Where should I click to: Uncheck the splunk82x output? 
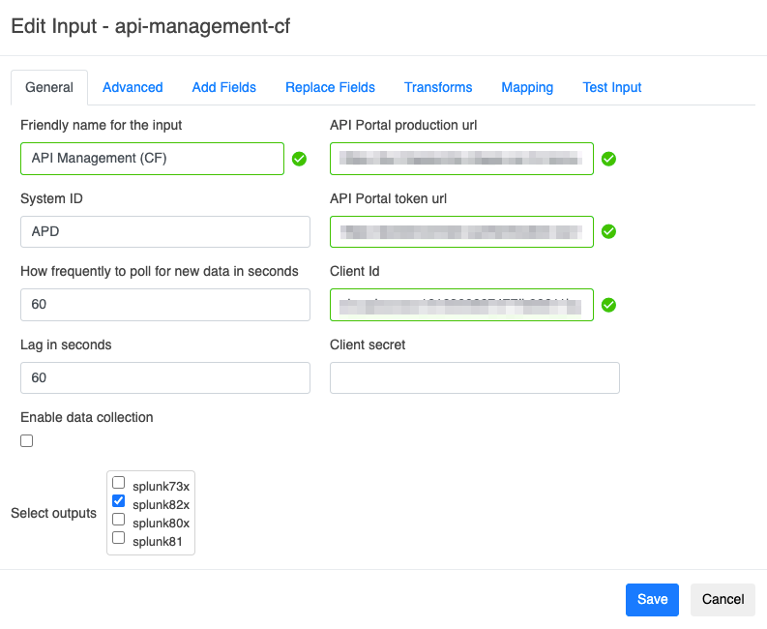[119, 501]
